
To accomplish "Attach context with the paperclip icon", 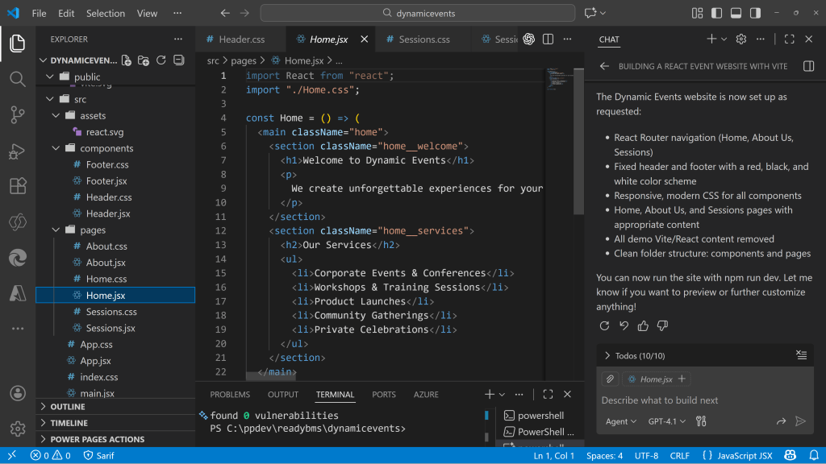I will 611,379.
